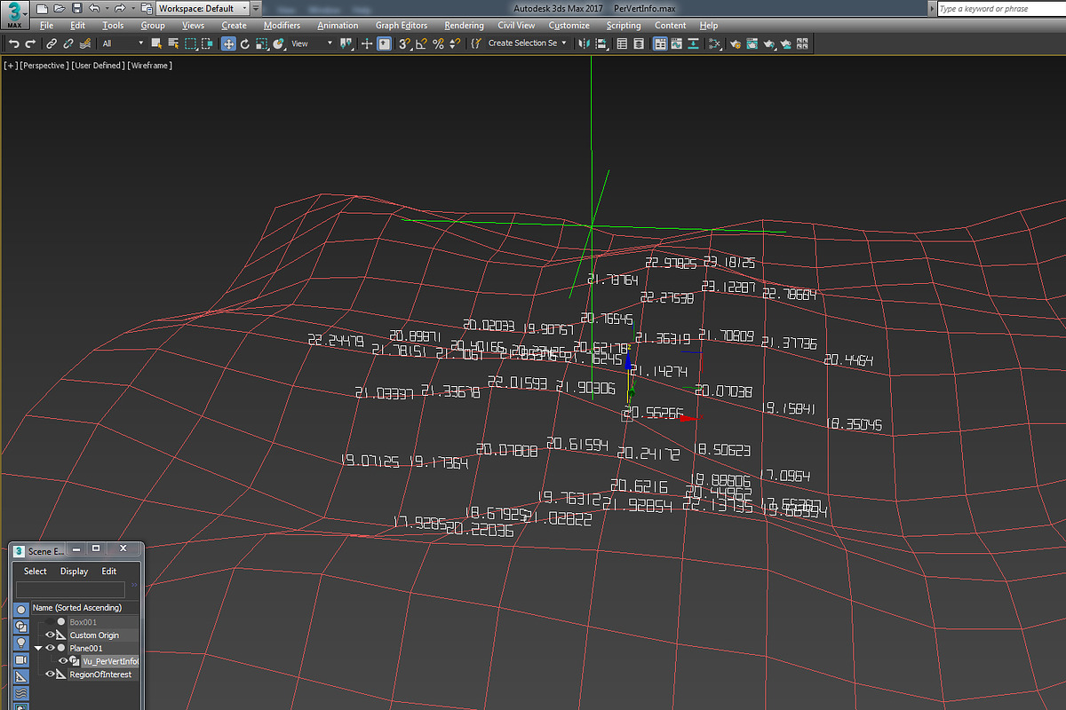The image size is (1066, 710).
Task: Open the reference coordinate system 'View' dropdown
Action: click(x=312, y=43)
